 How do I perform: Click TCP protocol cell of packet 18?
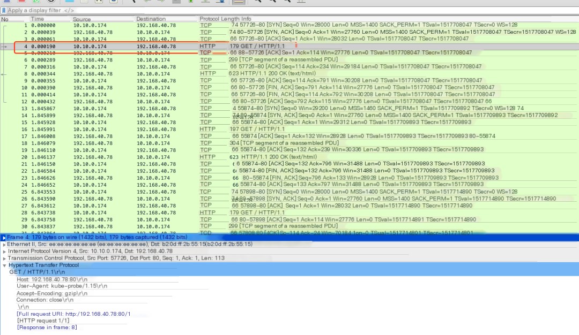tap(206, 143)
